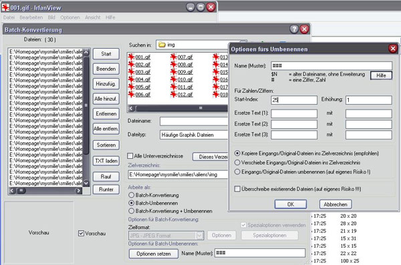Select Batch-Konvertierung radio option
Viewport: 401px width, 265px height.
coord(132,195)
